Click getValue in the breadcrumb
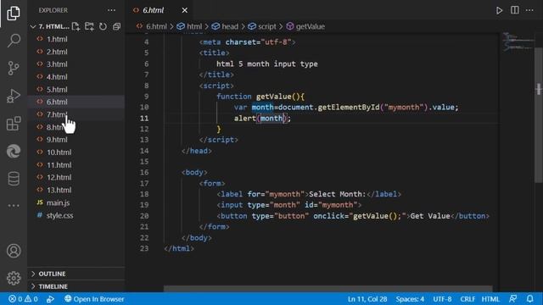The width and height of the screenshot is (543, 305). pos(311,26)
